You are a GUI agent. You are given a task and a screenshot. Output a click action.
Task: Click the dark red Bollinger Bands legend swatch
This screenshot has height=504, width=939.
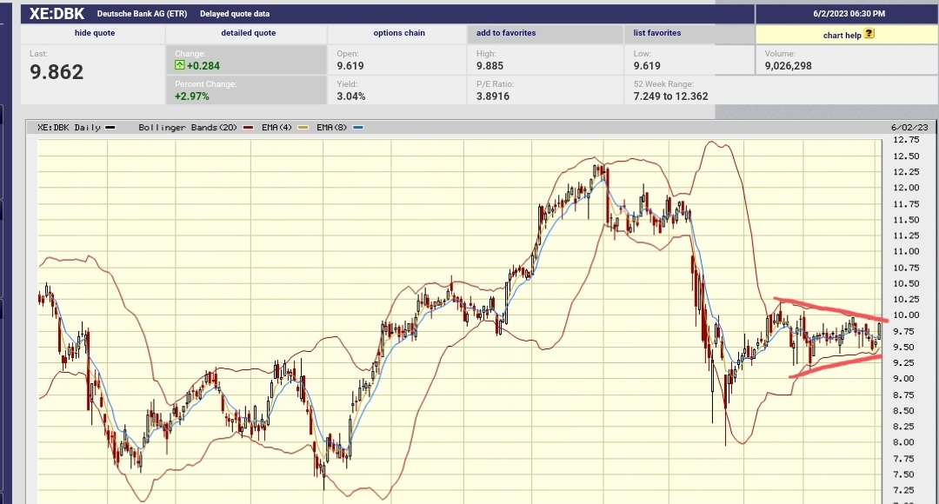[x=249, y=128]
